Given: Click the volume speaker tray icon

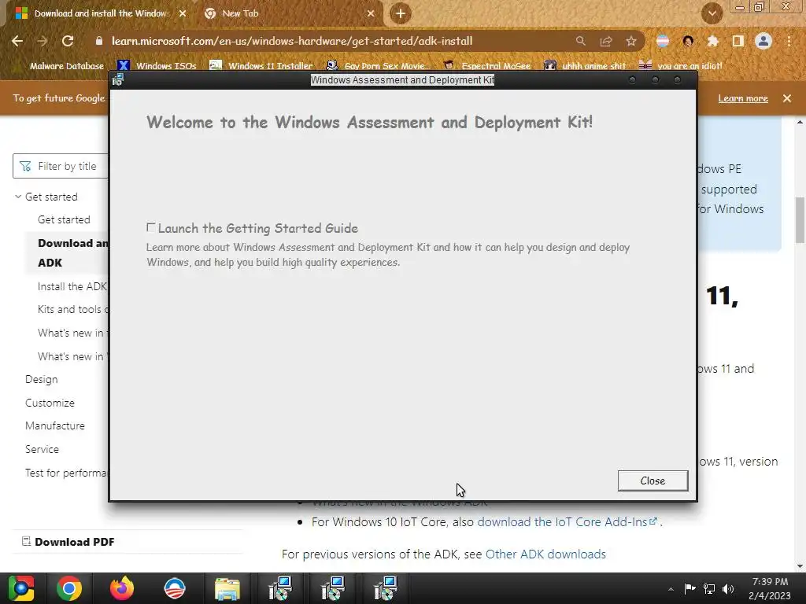Looking at the screenshot, I should pos(728,588).
